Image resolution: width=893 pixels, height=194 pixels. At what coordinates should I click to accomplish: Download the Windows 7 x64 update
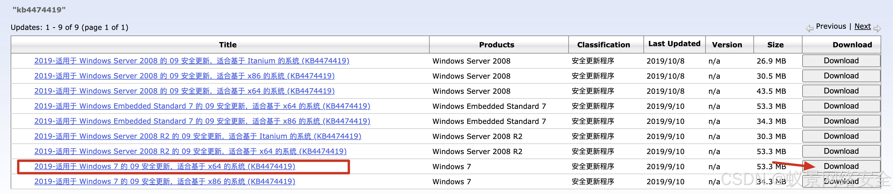point(841,166)
